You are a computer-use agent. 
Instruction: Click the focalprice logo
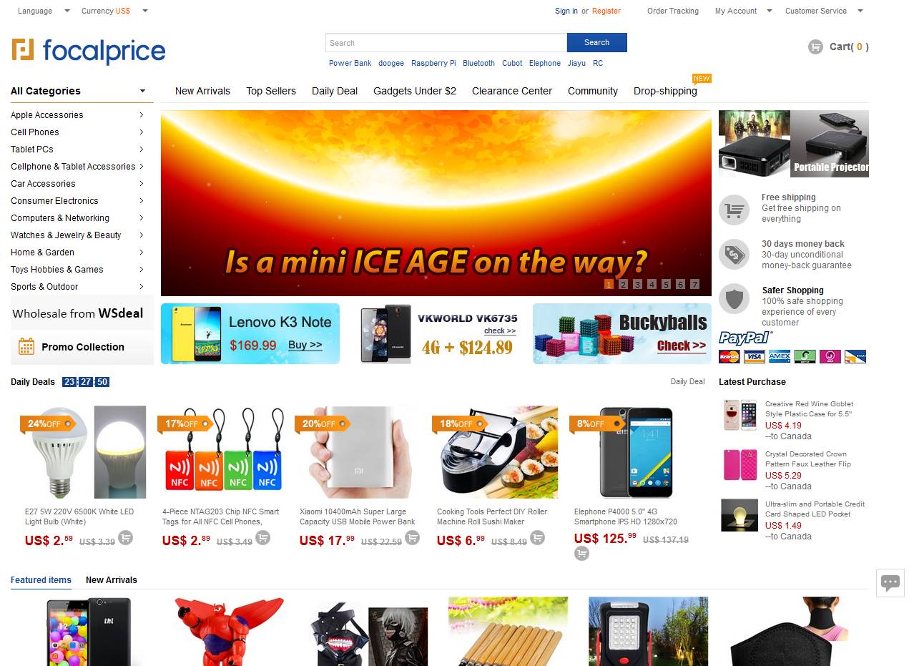88,51
